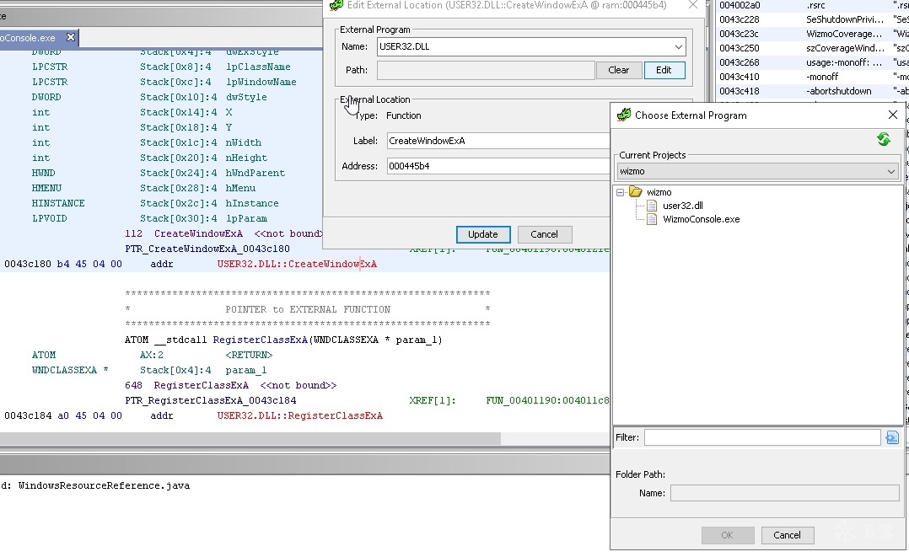Click USER32.DLL::CreateWindowExA reference in listing
Image resolution: width=909 pixels, height=557 pixels.
coord(297,264)
